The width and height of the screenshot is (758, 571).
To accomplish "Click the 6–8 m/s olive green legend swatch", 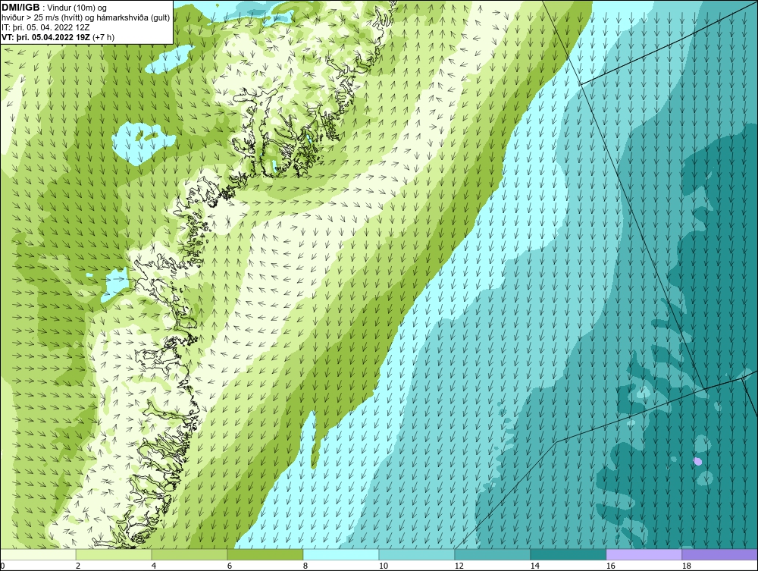I will point(265,554).
